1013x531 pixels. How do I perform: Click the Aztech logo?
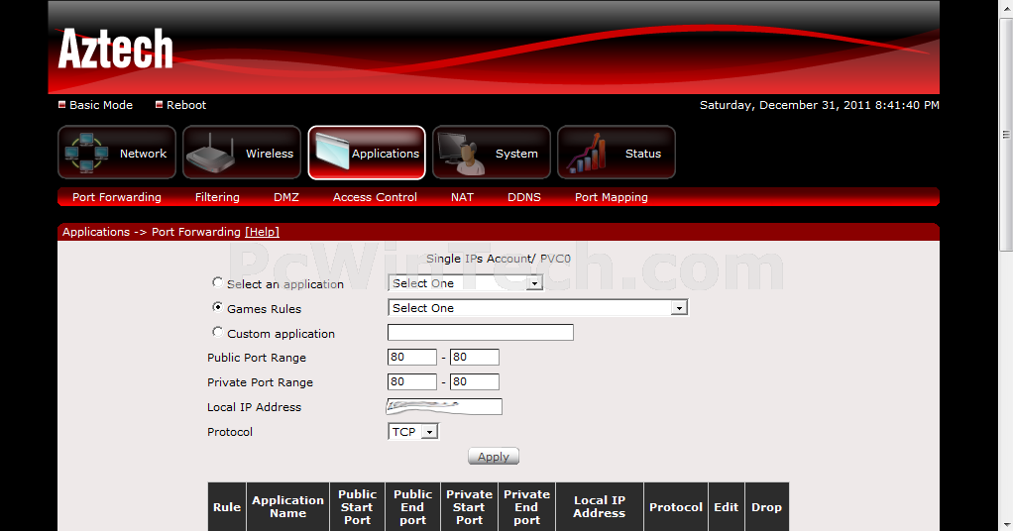click(116, 49)
